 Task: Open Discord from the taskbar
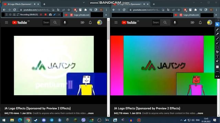pyautogui.click(x=44, y=120)
